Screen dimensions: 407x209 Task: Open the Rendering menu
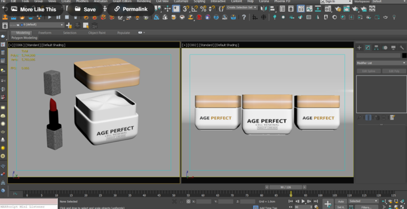[144, 1]
